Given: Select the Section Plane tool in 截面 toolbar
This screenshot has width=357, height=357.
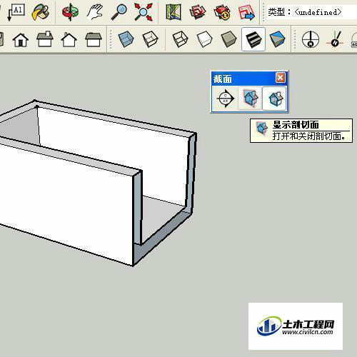Looking at the screenshot, I should click(225, 99).
